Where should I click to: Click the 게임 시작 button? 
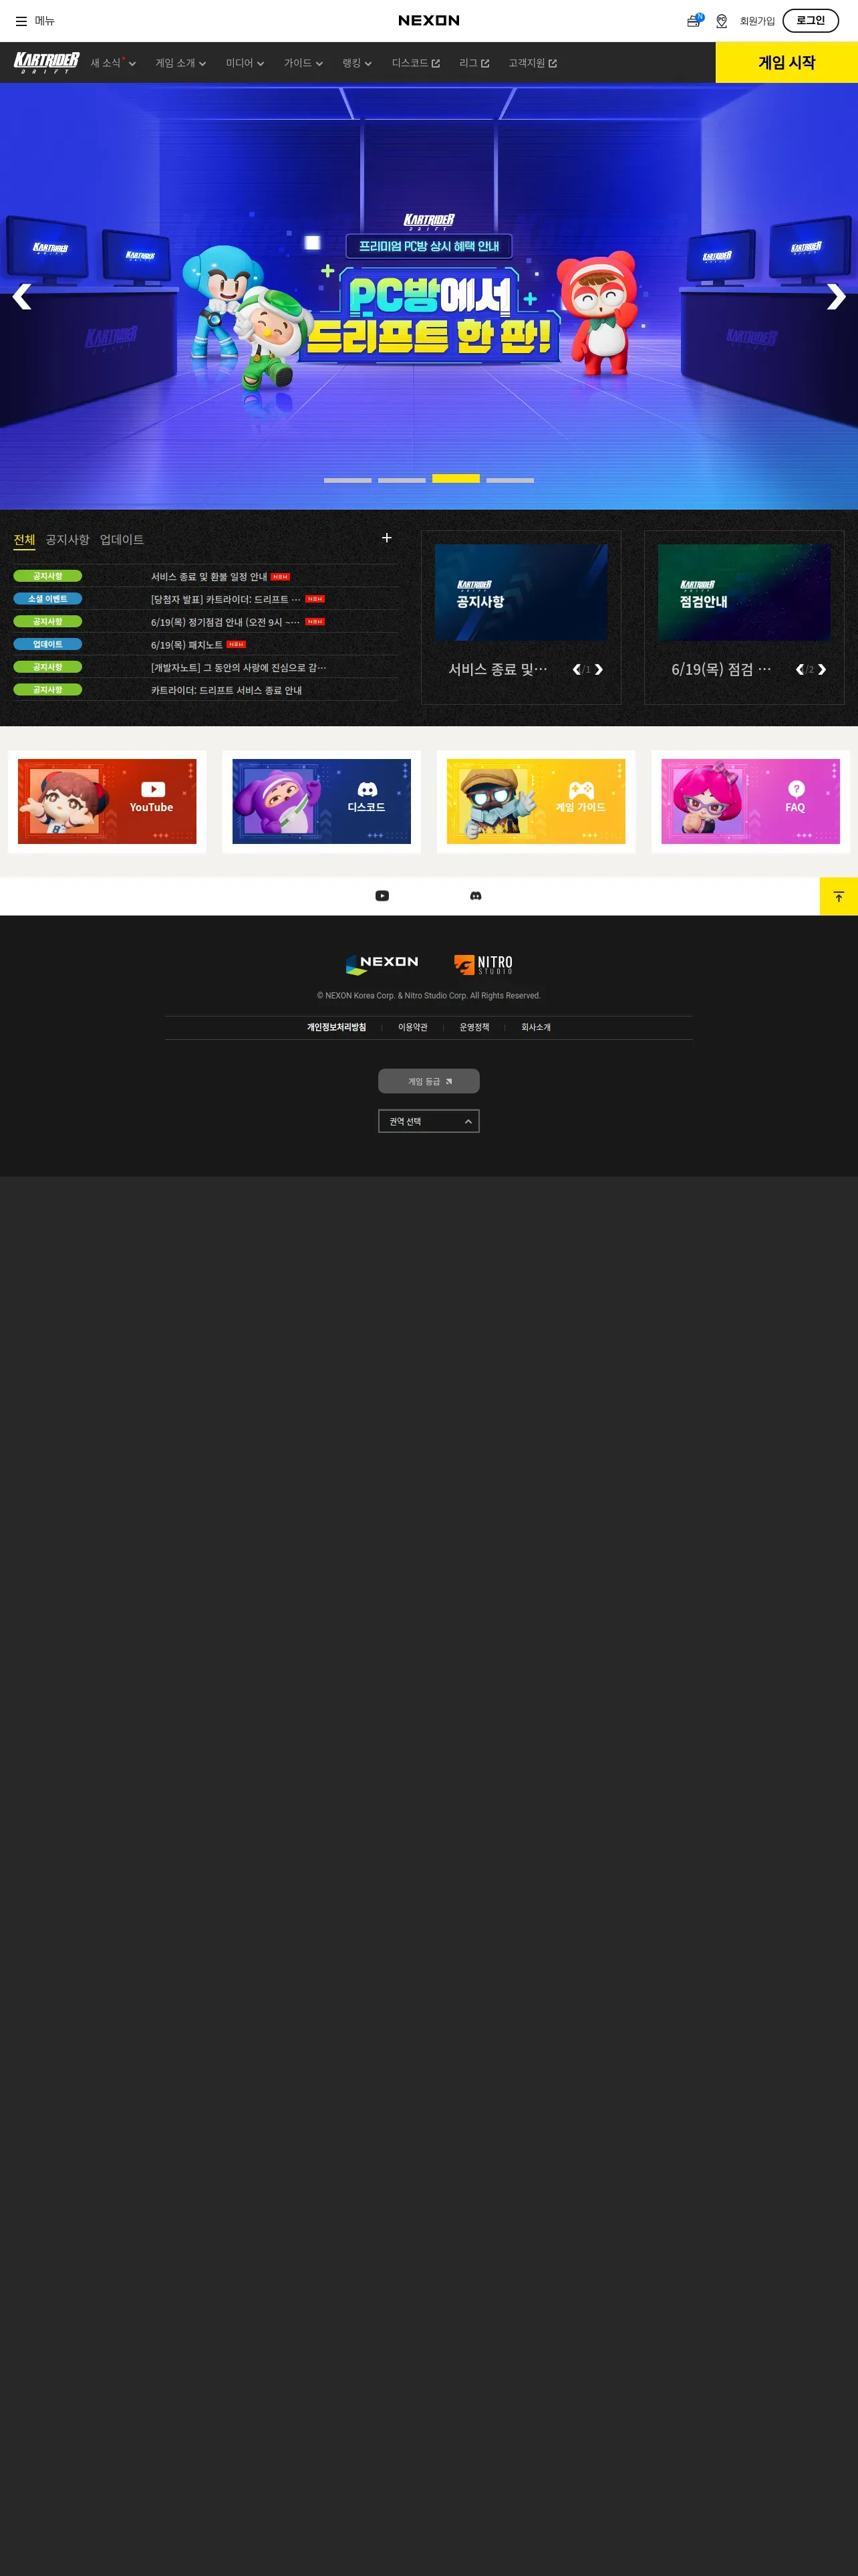point(787,62)
